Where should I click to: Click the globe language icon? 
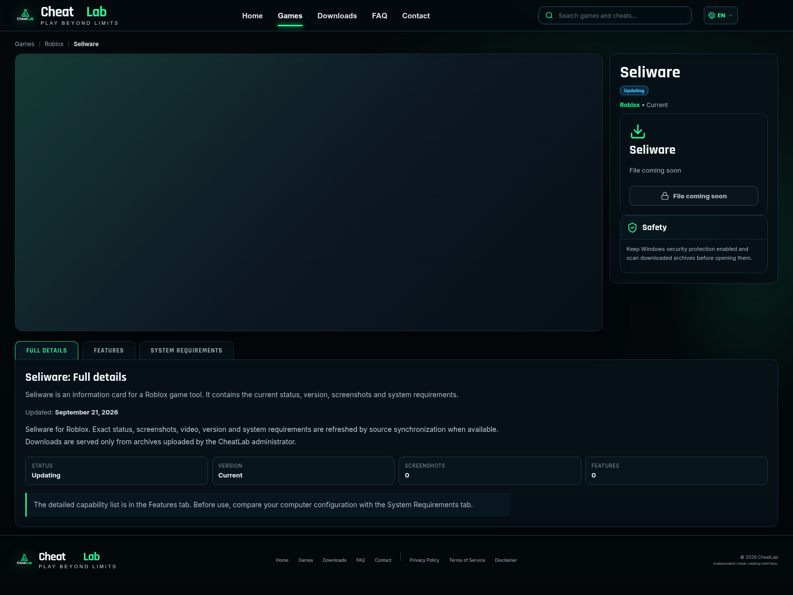click(712, 15)
